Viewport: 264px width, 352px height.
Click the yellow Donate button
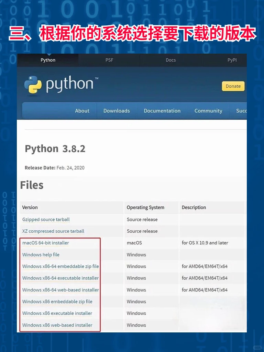pos(233,86)
